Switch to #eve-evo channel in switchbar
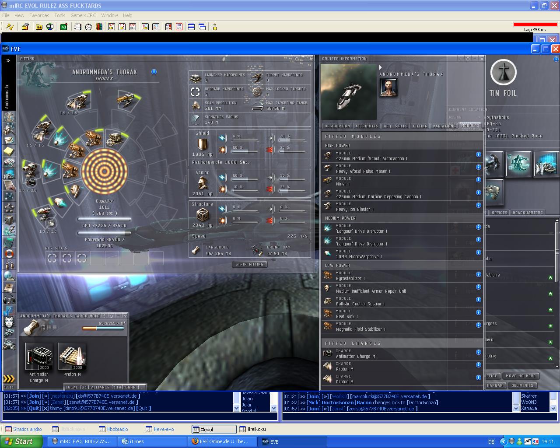The width and height of the screenshot is (560, 448). [164, 429]
